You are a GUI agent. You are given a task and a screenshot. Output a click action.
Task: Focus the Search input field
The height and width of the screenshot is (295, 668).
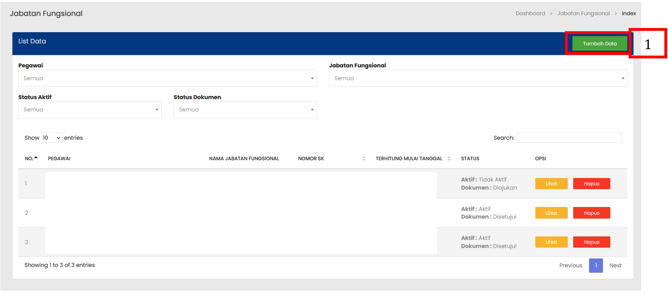pyautogui.click(x=569, y=138)
